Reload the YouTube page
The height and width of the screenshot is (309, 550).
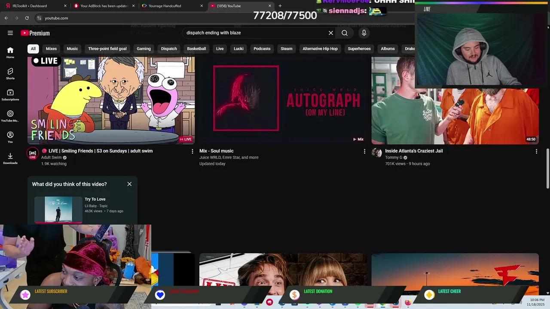pos(27,18)
